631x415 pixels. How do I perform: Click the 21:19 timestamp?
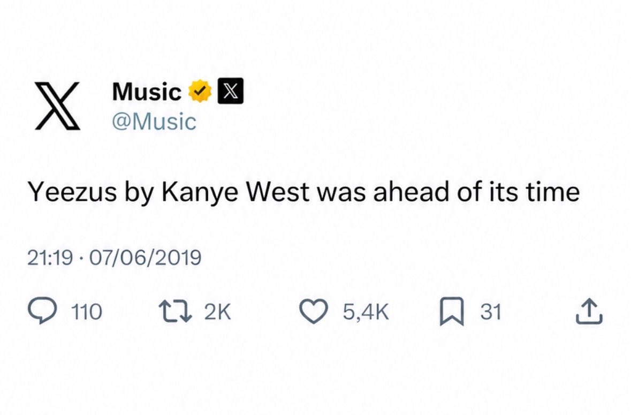50,258
